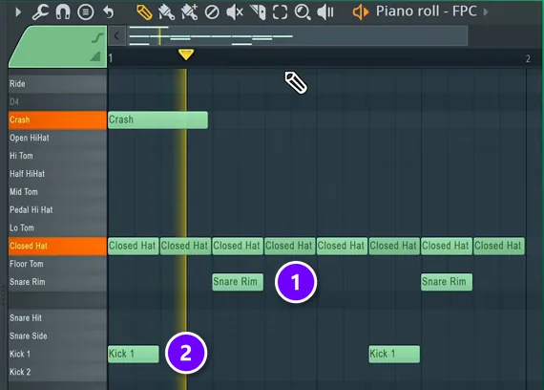Select the Crash drum key
The image size is (544, 390).
(57, 119)
